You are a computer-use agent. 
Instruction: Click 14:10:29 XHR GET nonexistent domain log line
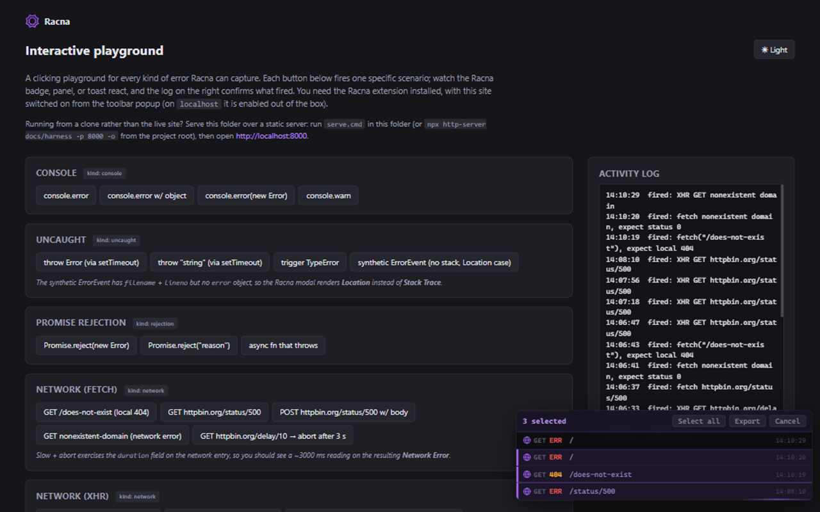coord(691,200)
